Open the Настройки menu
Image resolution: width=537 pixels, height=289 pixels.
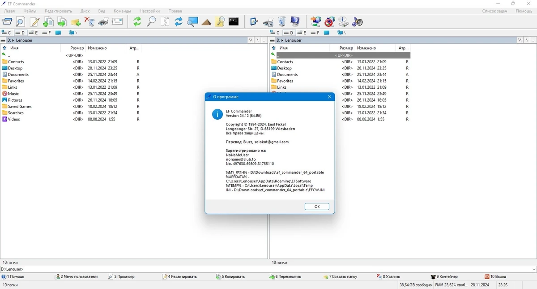[x=149, y=11]
